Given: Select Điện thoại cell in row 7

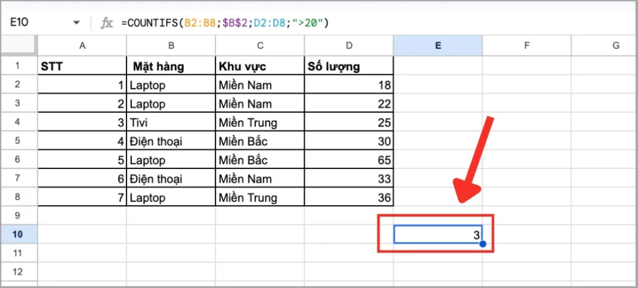Looking at the screenshot, I should tap(171, 178).
